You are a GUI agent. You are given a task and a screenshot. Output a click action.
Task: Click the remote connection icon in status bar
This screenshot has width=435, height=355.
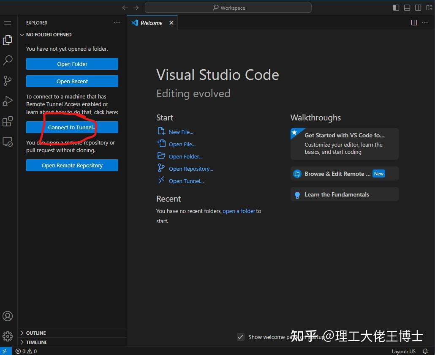coord(5,351)
